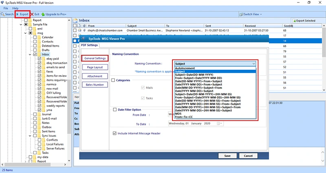Select the Attachment settings tab
The image size is (326, 173).
pyautogui.click(x=95, y=76)
